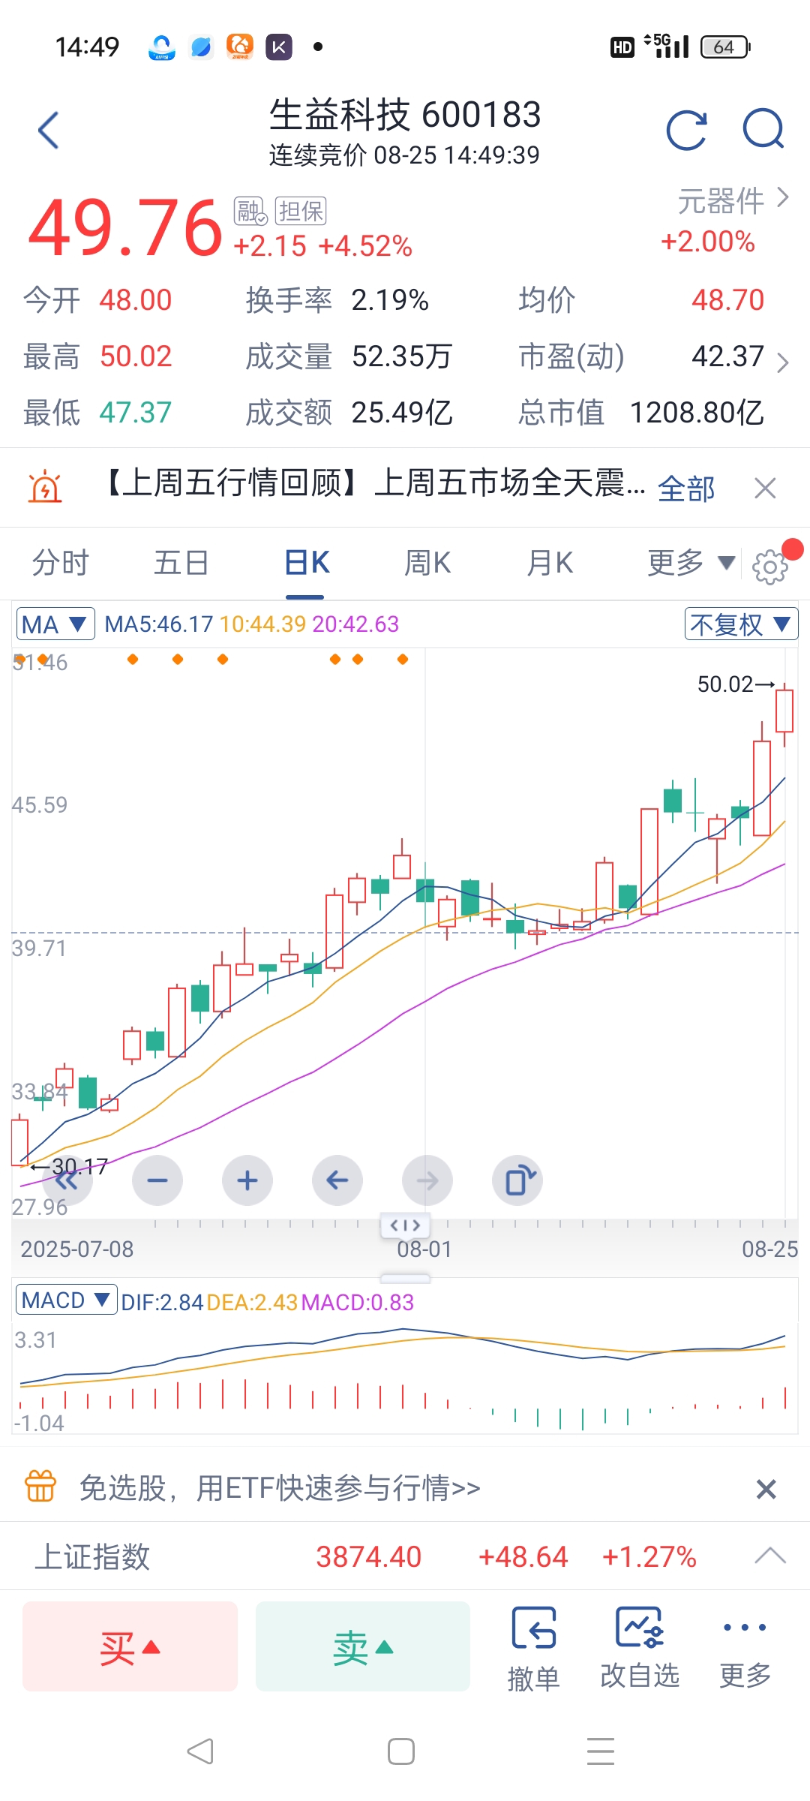Image resolution: width=810 pixels, height=1801 pixels.
Task: Open the MACD indicator dropdown
Action: click(67, 1300)
